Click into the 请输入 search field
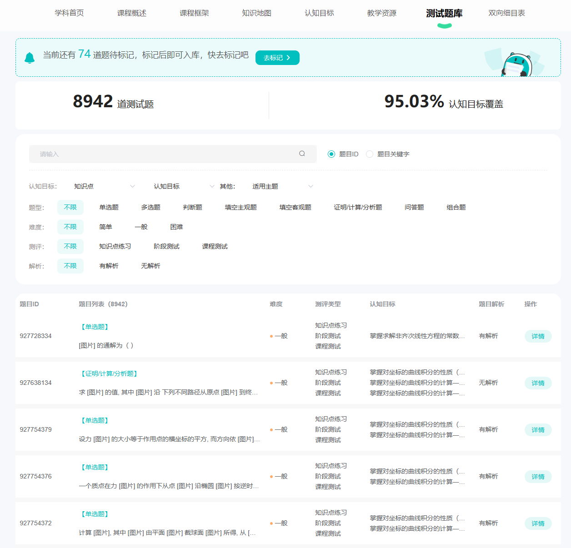 (x=164, y=154)
